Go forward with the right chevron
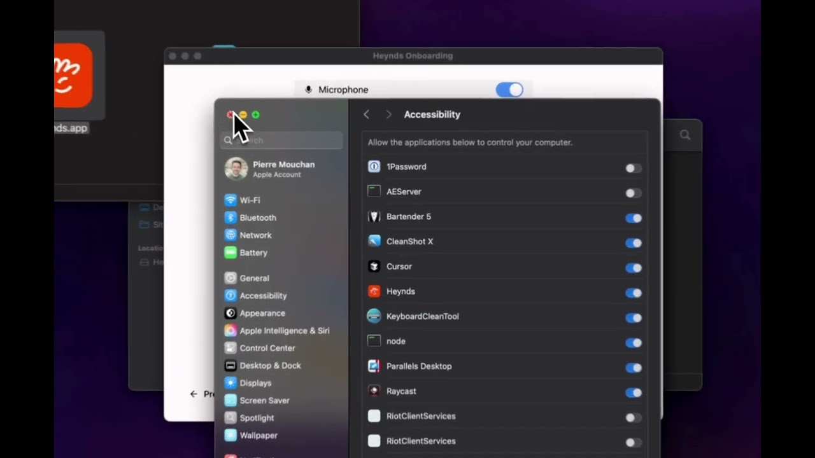 pos(388,114)
